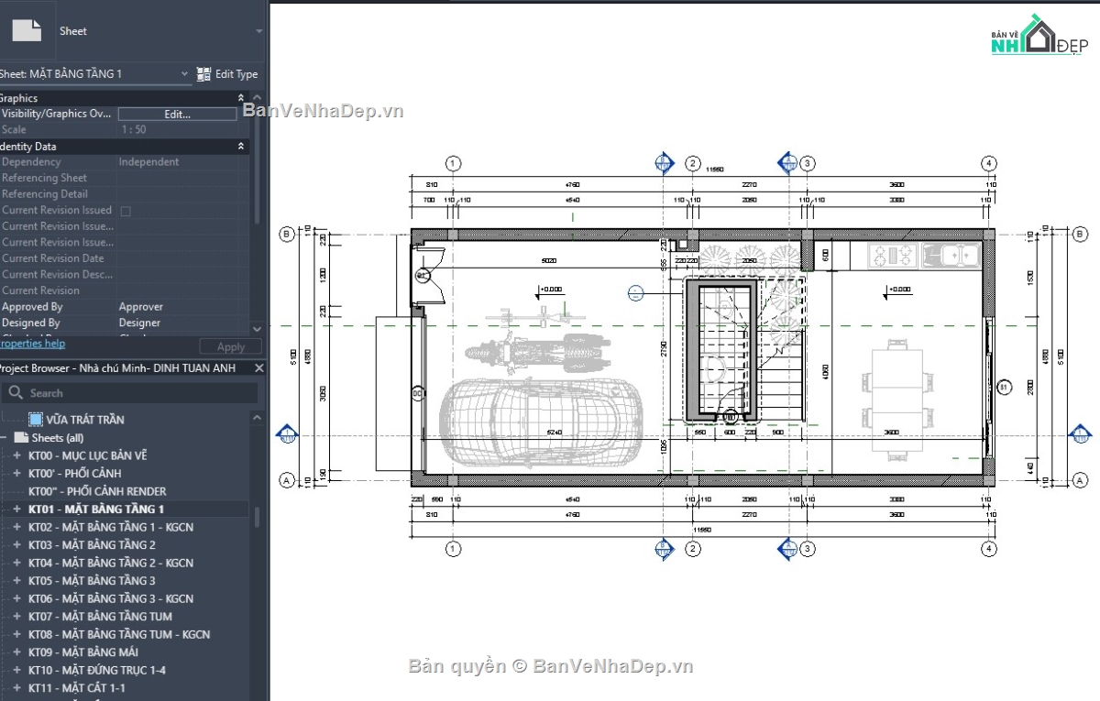Select the blue circular tag beside the staircase

pos(636,293)
